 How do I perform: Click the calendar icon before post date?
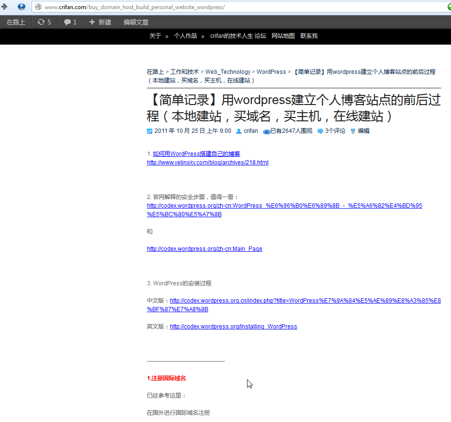pos(149,131)
